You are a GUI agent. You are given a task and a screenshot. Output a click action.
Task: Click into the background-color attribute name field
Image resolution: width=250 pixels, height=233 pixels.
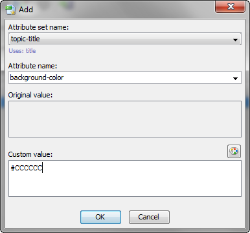125,77
